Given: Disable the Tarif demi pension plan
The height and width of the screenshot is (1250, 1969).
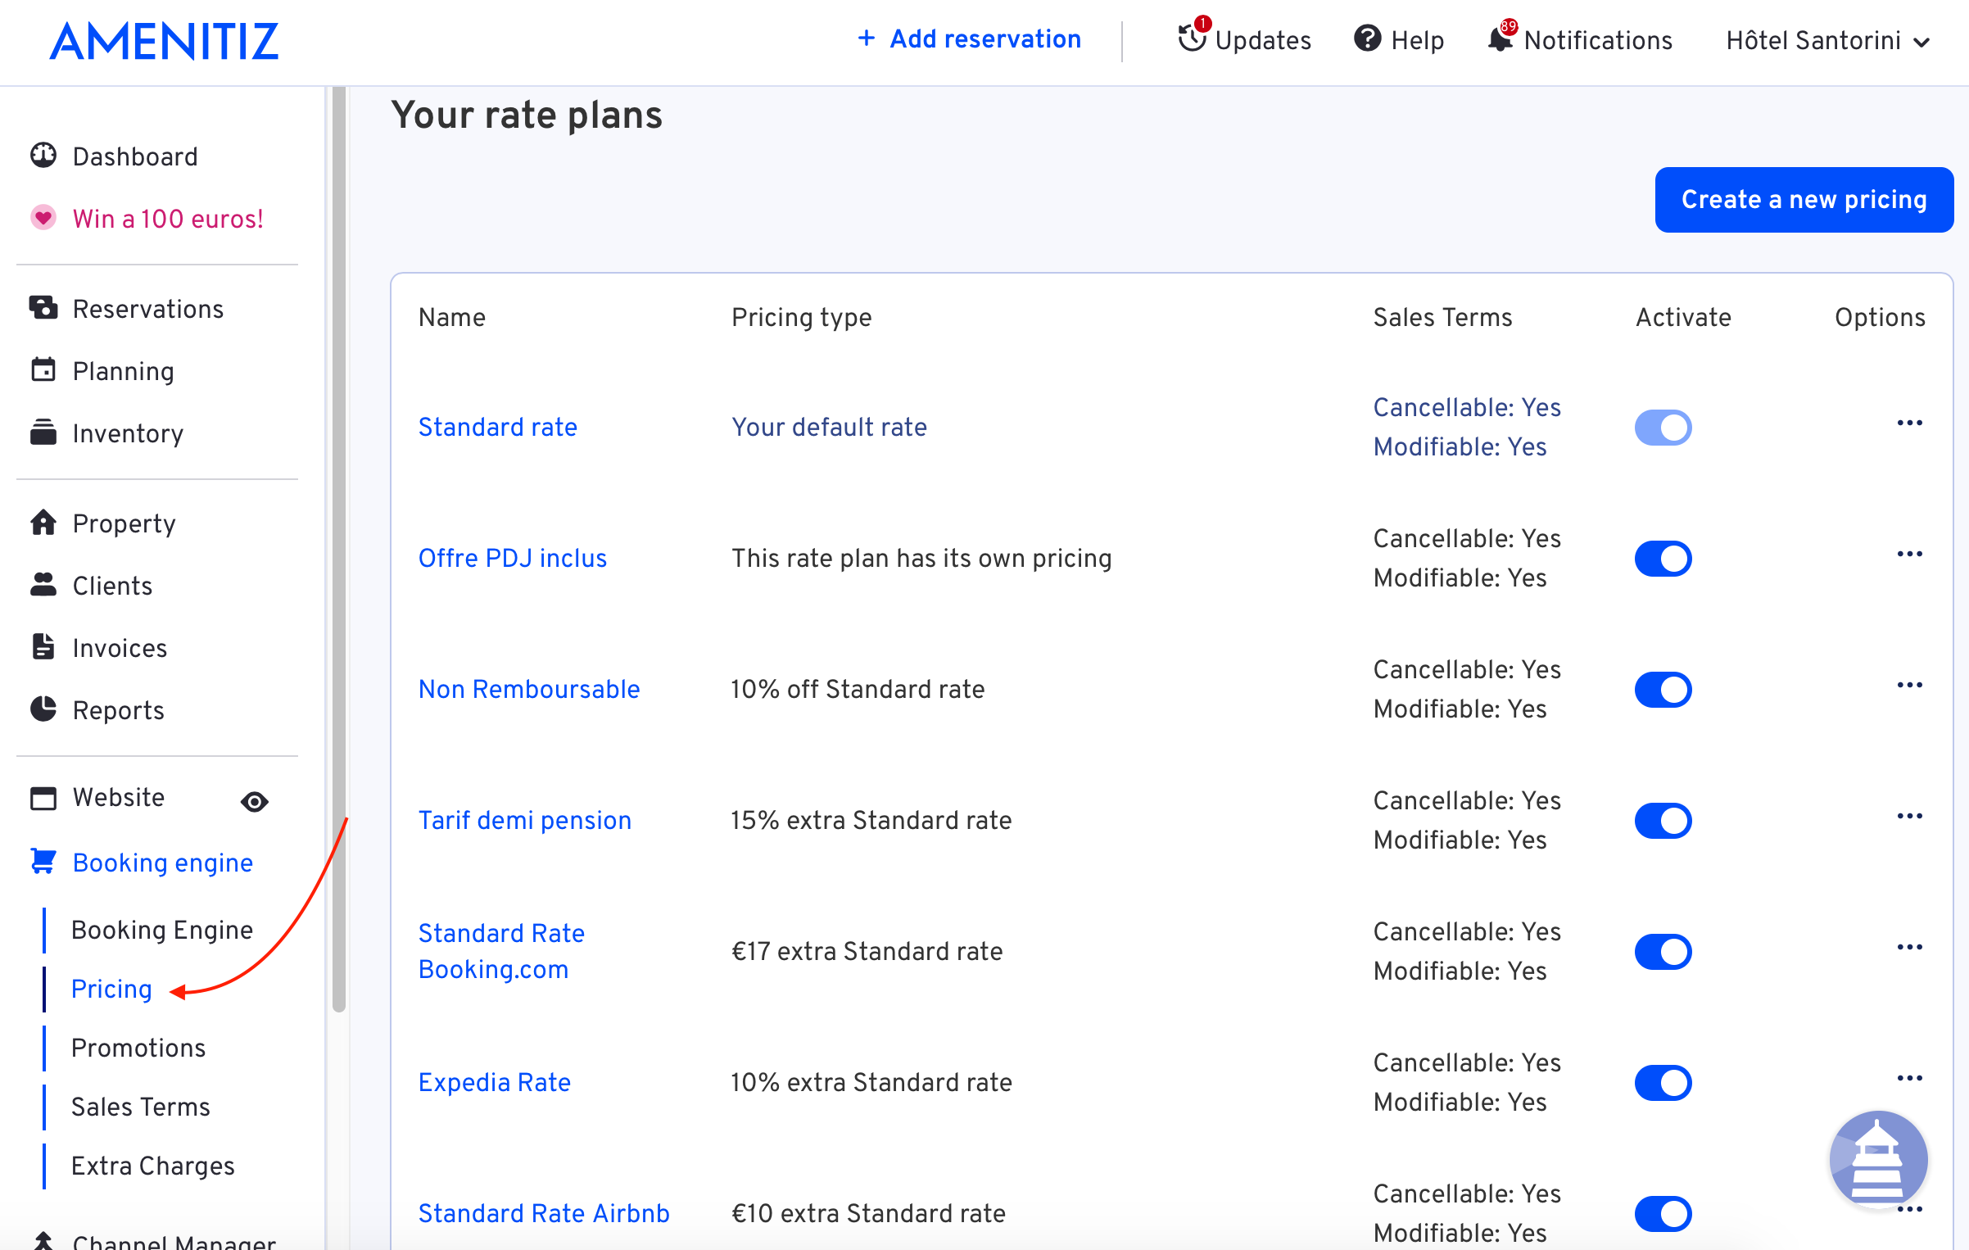Looking at the screenshot, I should click(1663, 820).
